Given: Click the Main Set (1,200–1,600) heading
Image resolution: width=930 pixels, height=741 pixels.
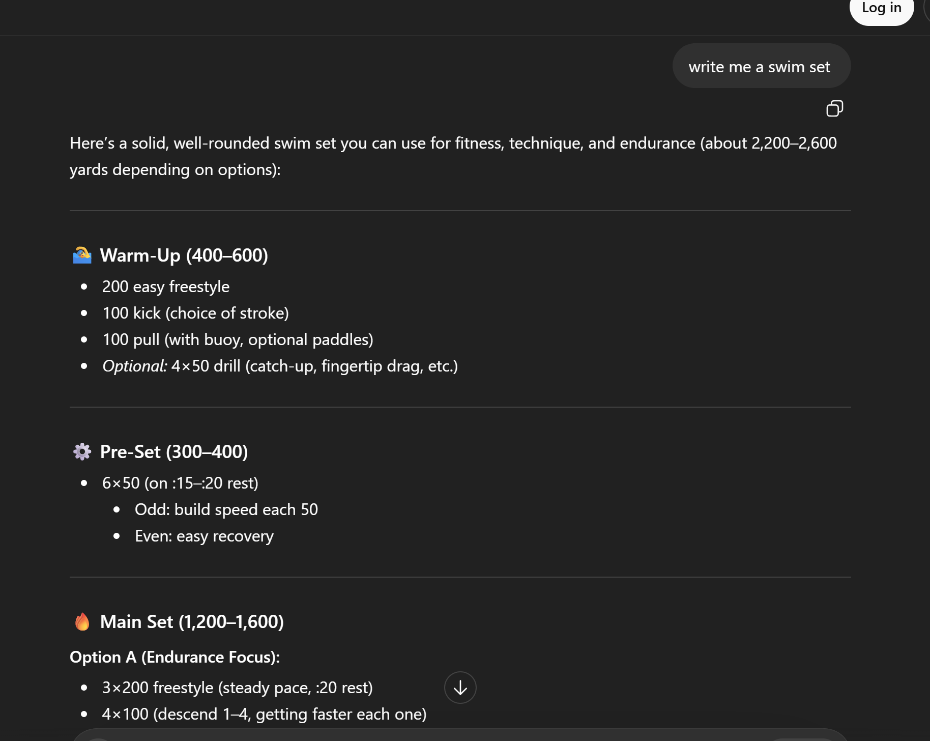Looking at the screenshot, I should [192, 621].
